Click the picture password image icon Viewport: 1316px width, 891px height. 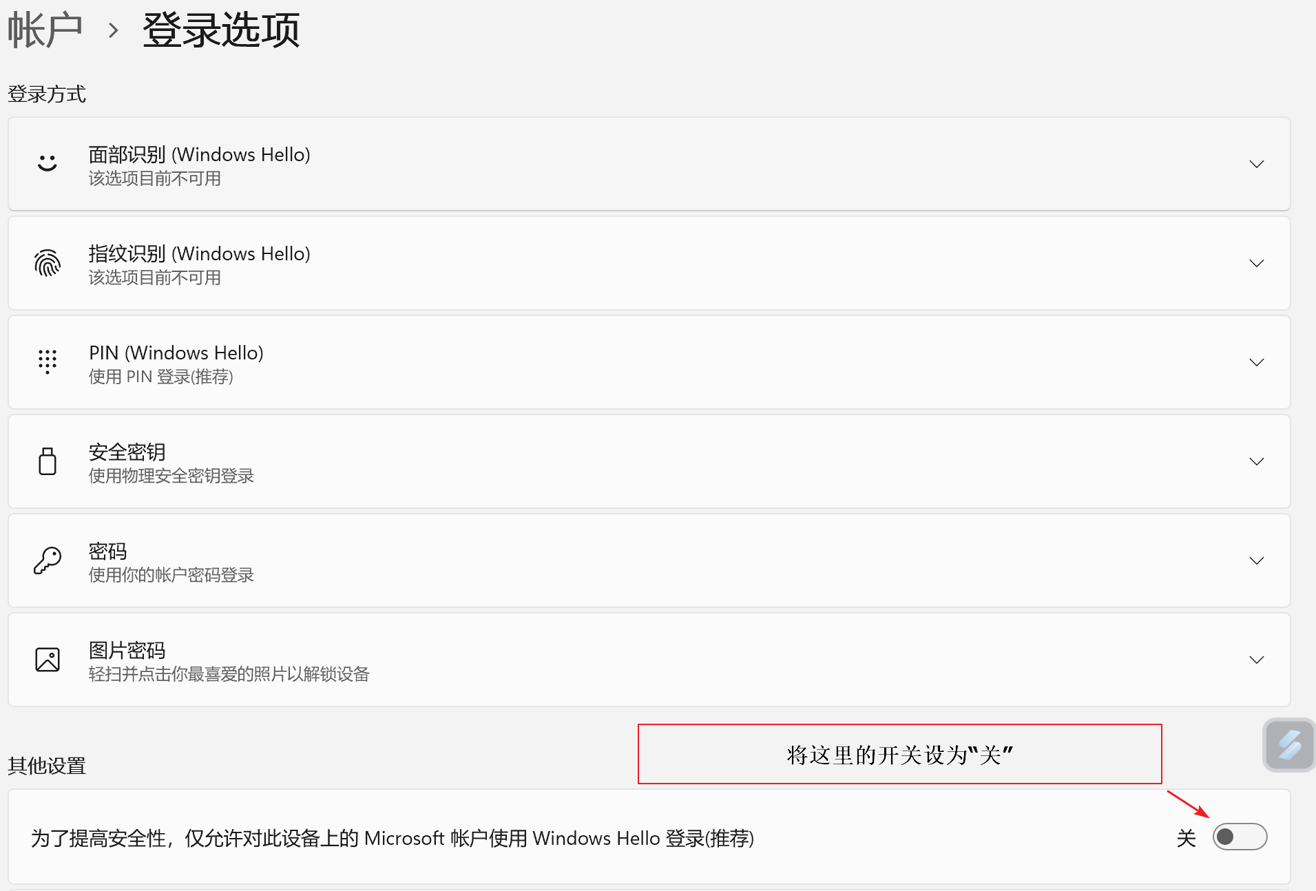tap(48, 660)
